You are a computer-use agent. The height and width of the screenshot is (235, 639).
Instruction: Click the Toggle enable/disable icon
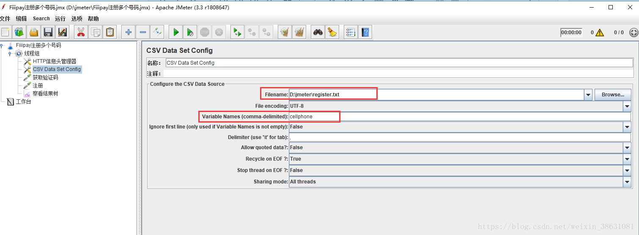(x=157, y=32)
